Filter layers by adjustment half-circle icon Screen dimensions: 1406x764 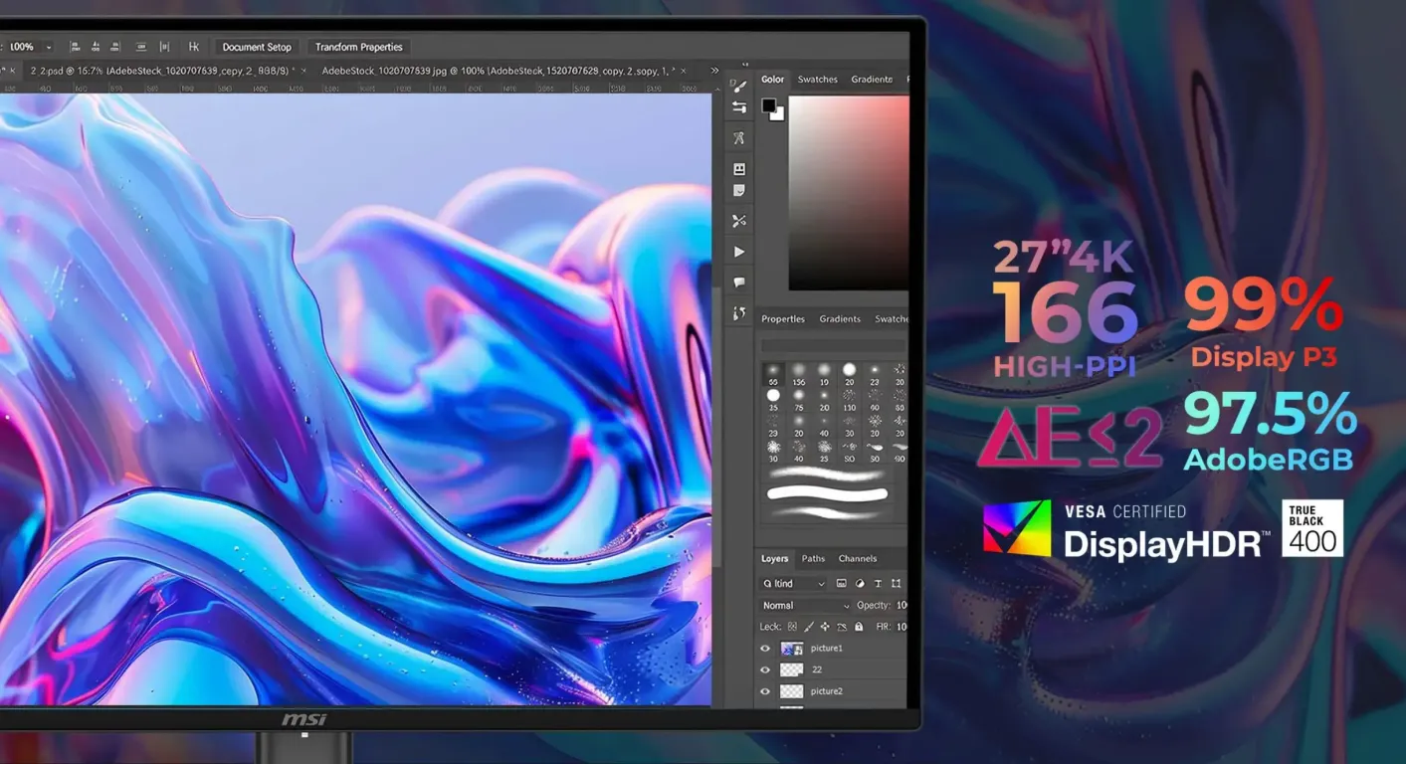859,584
